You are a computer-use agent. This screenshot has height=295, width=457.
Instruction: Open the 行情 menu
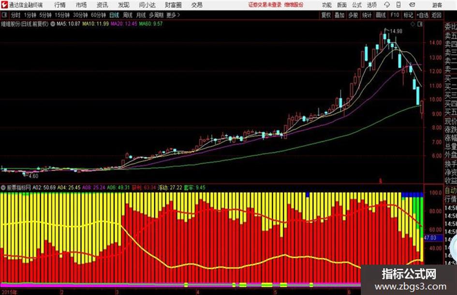(60, 5)
